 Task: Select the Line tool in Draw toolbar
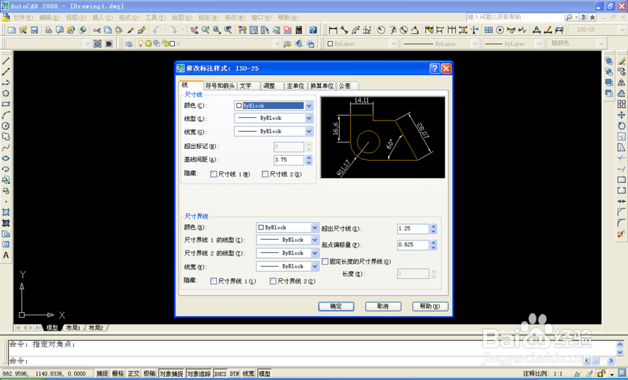pos(6,62)
